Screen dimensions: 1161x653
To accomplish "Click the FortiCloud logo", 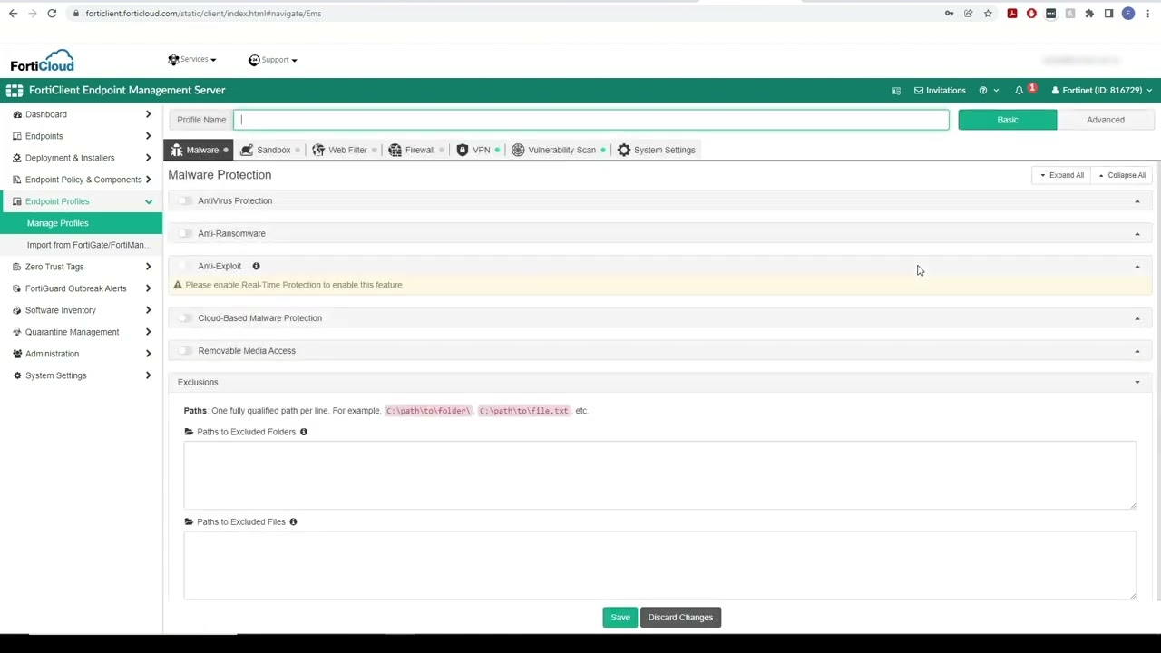I will [x=42, y=61].
